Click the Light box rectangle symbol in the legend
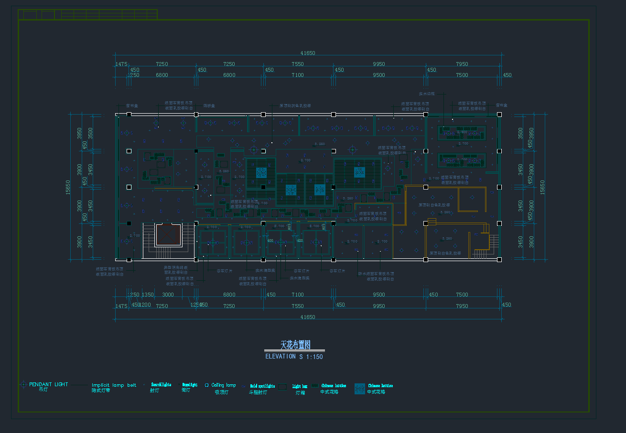Image resolution: width=626 pixels, height=433 pixels. pos(283,387)
